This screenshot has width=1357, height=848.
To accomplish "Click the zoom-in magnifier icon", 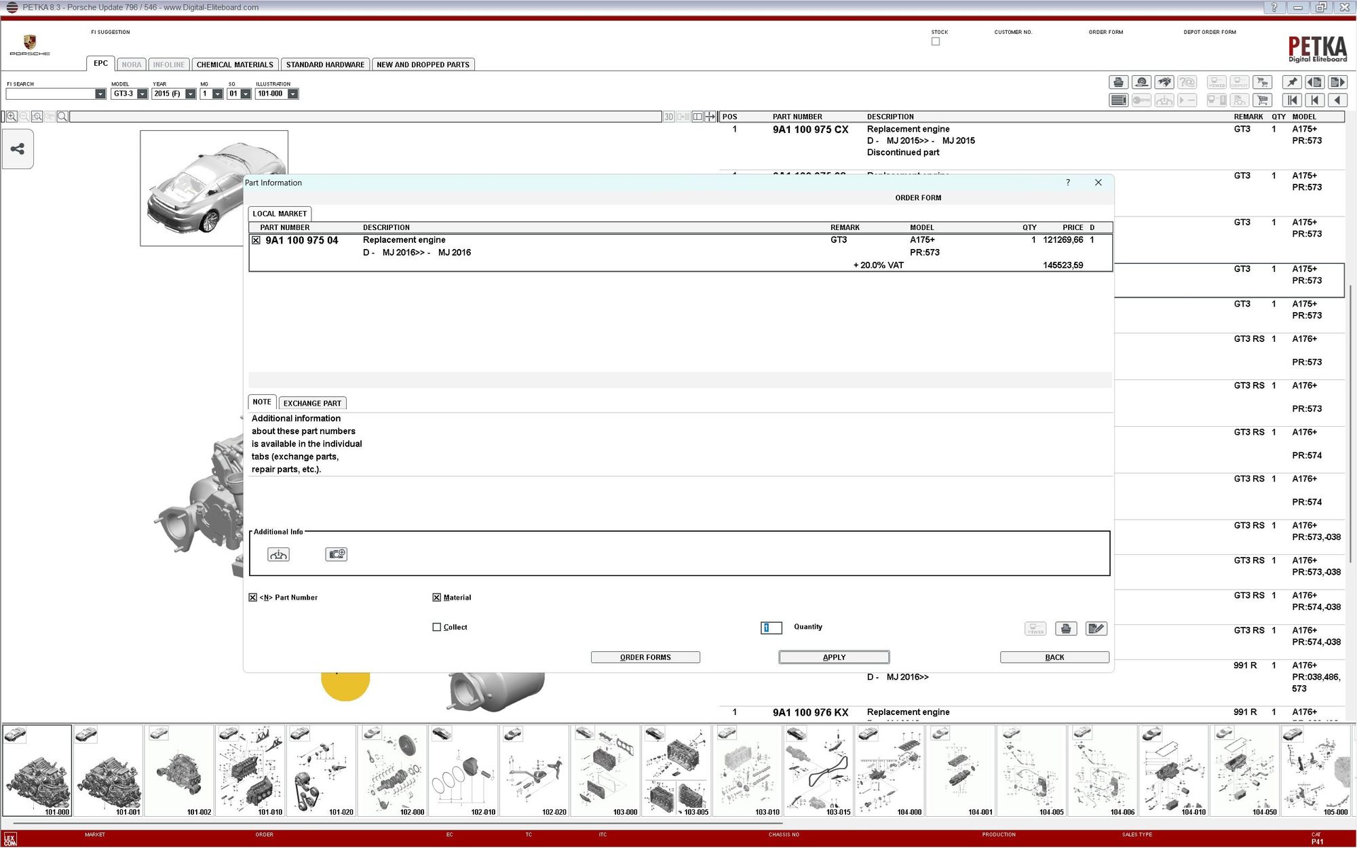I will (12, 117).
